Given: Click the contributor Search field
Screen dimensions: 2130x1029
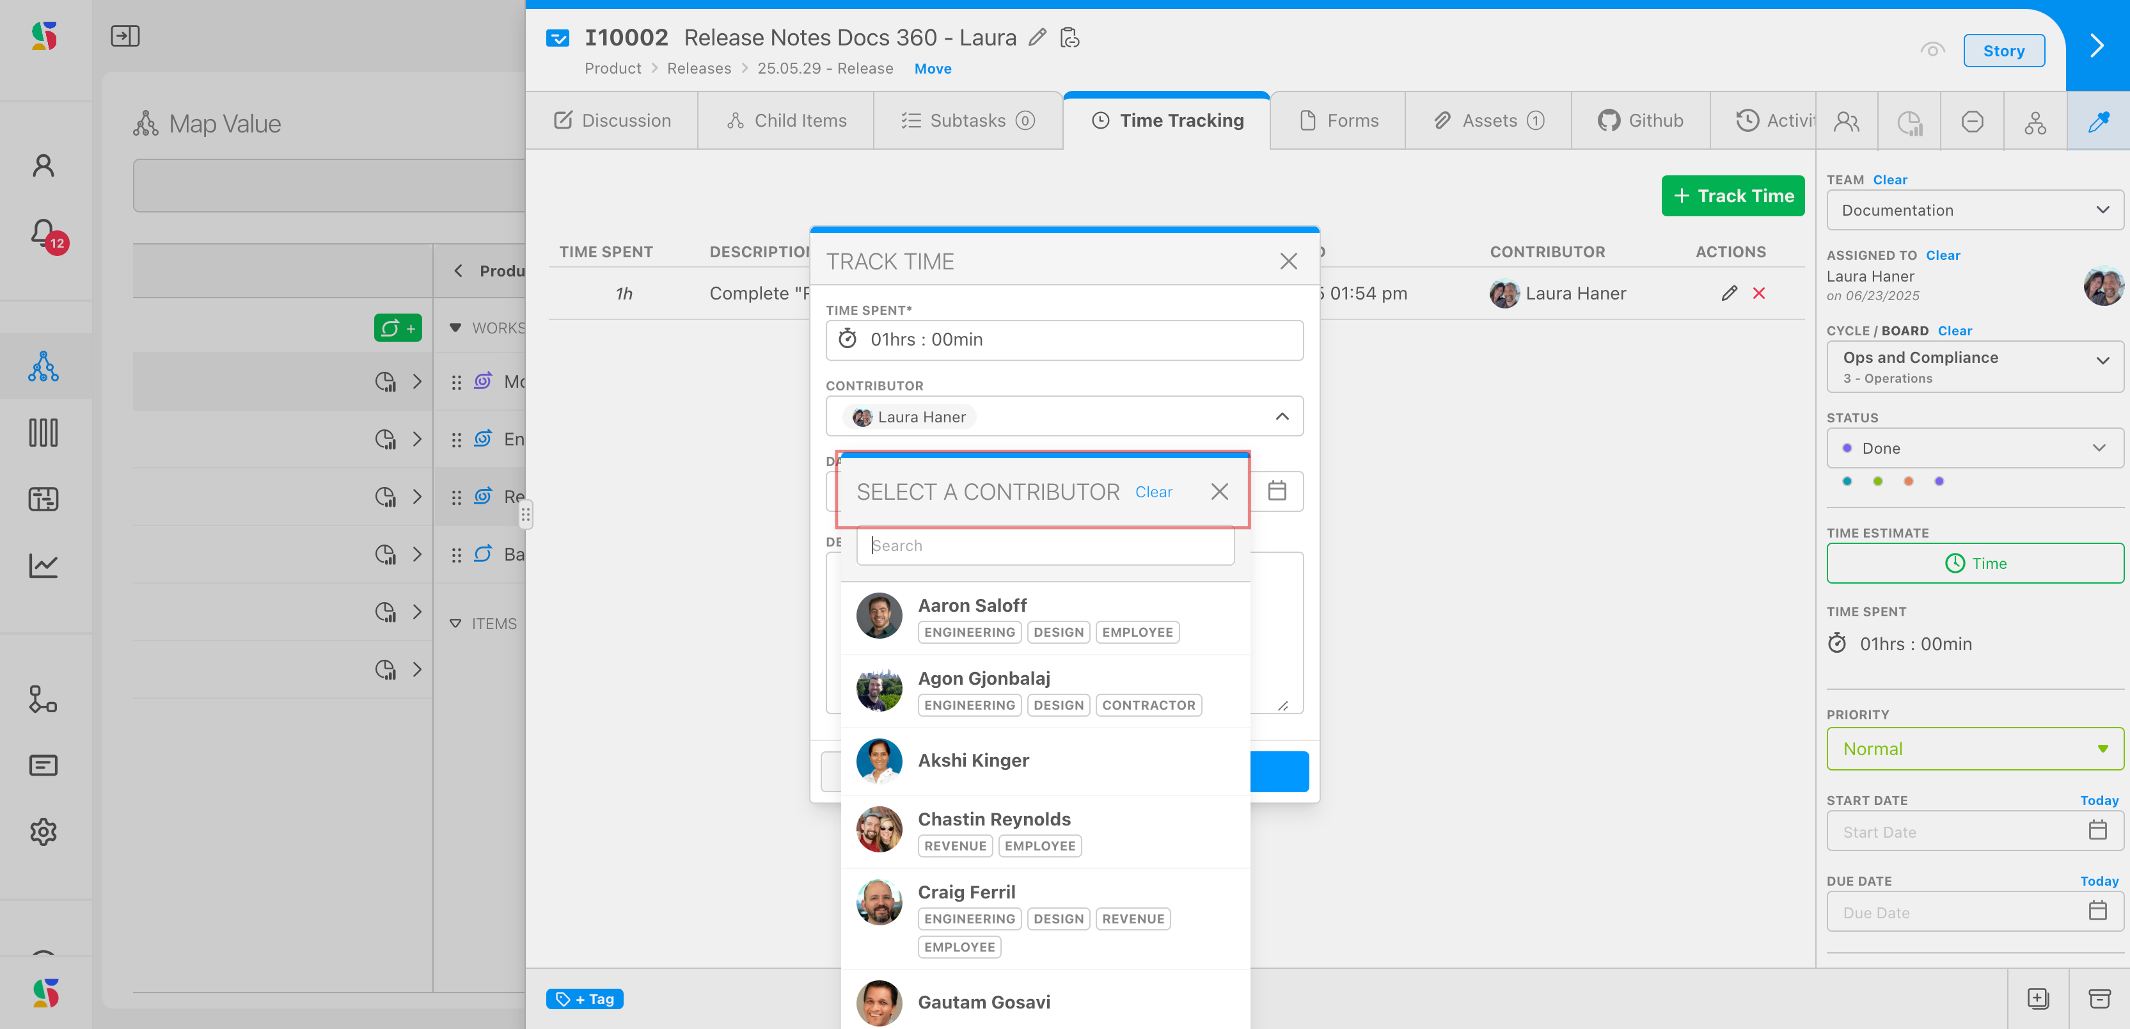Looking at the screenshot, I should coord(1045,546).
